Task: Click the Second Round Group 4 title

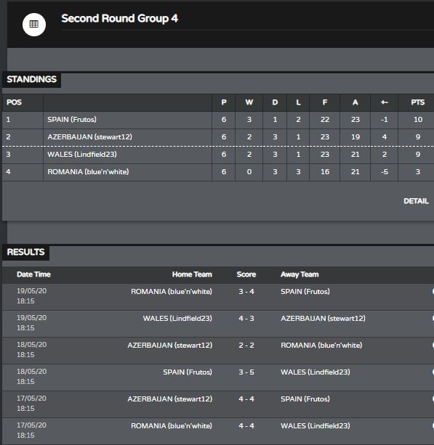Action: (120, 18)
